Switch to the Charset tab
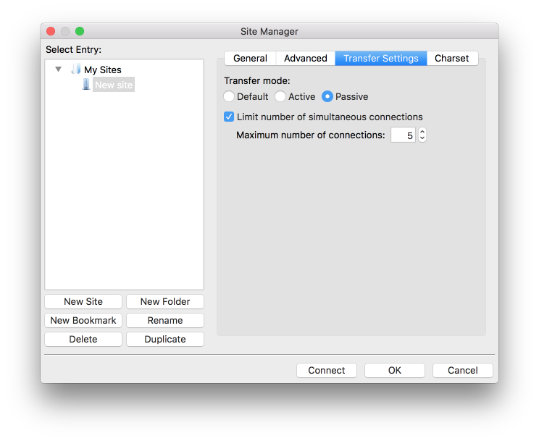 [452, 58]
